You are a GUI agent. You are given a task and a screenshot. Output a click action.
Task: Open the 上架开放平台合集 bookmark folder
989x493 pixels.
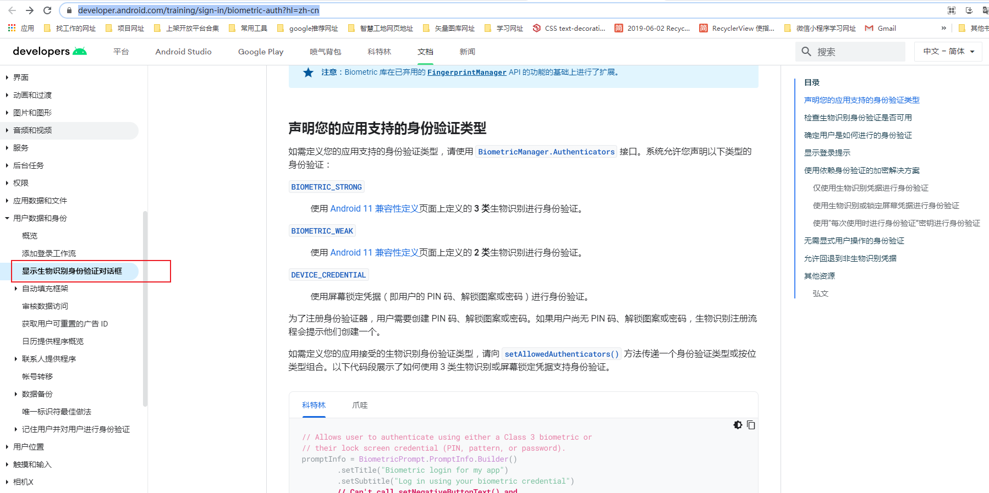[186, 28]
